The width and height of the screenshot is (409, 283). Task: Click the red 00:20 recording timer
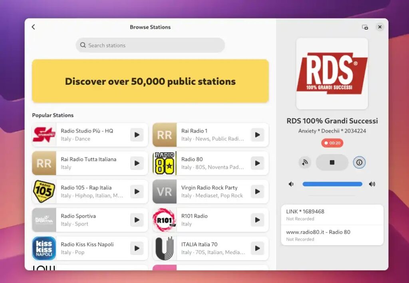click(x=332, y=143)
